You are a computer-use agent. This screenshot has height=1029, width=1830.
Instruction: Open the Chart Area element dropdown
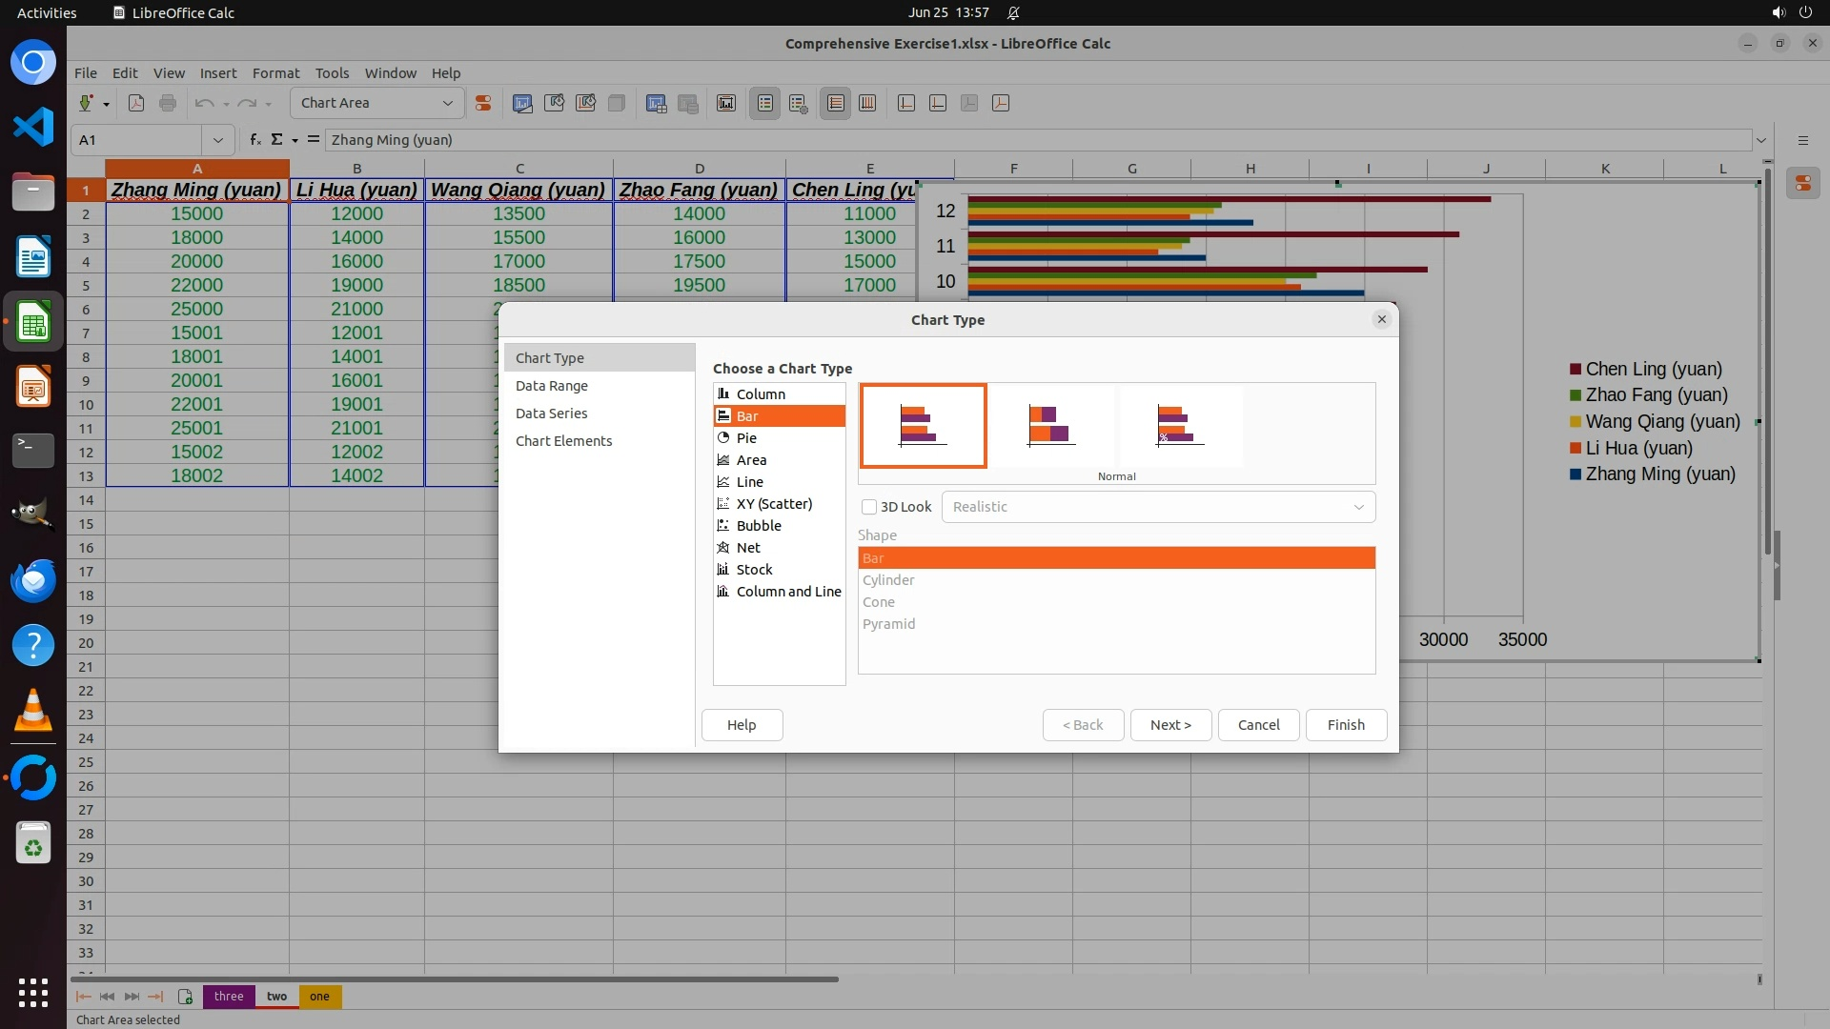click(447, 103)
